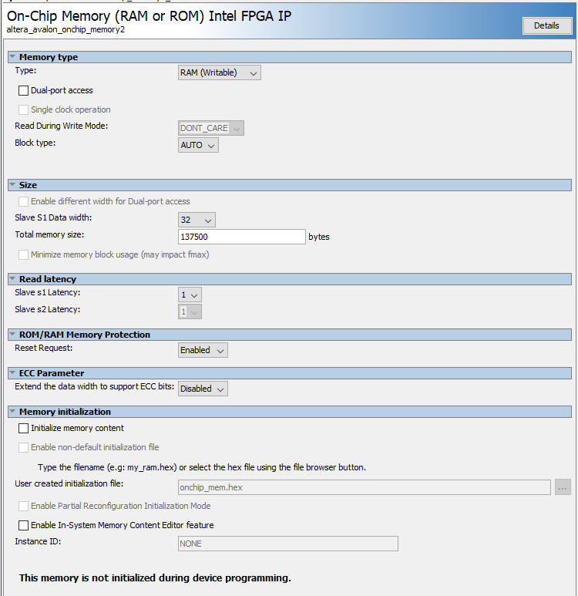
Task: Open Slave s1 Latency dropdown
Action: [190, 295]
